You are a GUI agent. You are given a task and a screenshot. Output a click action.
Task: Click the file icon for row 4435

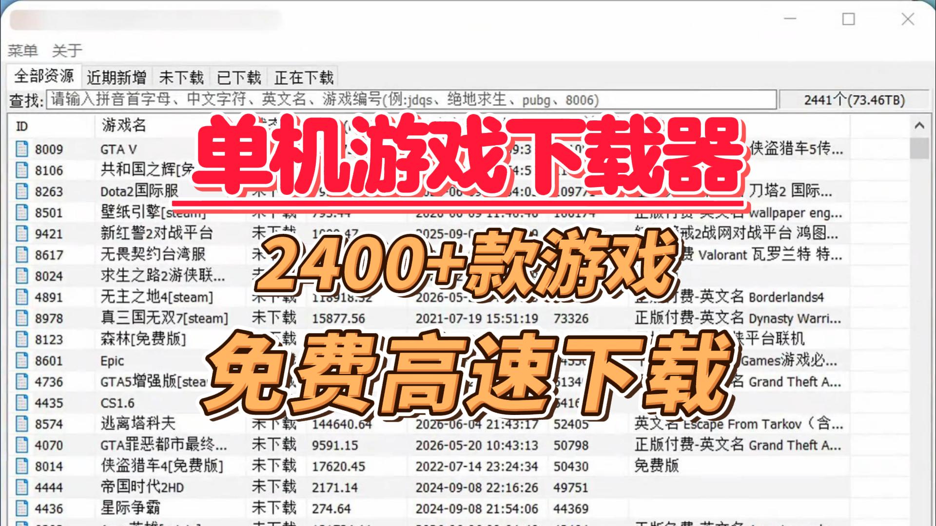pyautogui.click(x=22, y=403)
